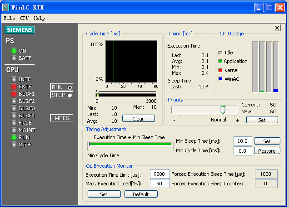Click the red Kernel legend swatch

point(220,70)
